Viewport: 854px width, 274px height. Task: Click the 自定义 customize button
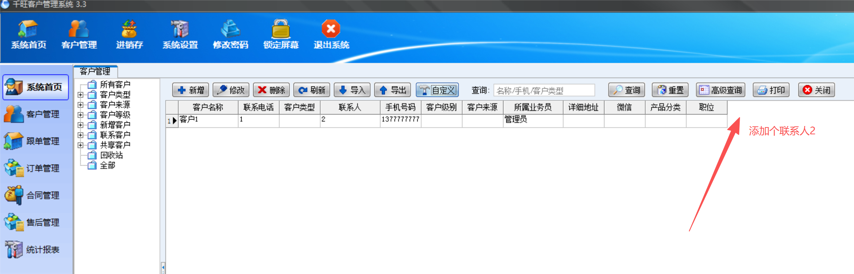437,90
